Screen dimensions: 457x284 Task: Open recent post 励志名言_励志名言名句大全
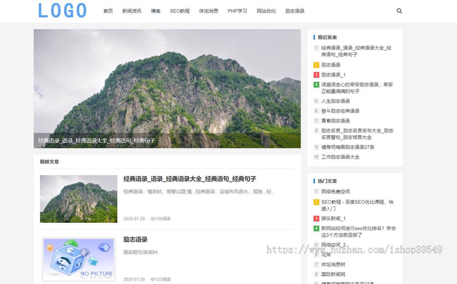pyautogui.click(x=357, y=134)
